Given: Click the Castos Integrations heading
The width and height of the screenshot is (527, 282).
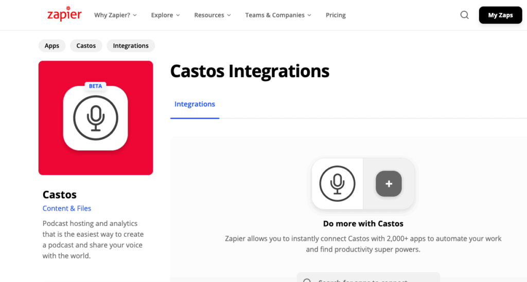Looking at the screenshot, I should (x=250, y=71).
